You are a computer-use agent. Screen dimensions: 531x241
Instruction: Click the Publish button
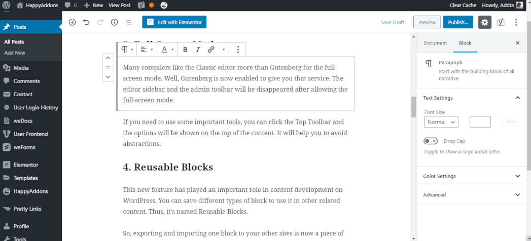coord(458,22)
